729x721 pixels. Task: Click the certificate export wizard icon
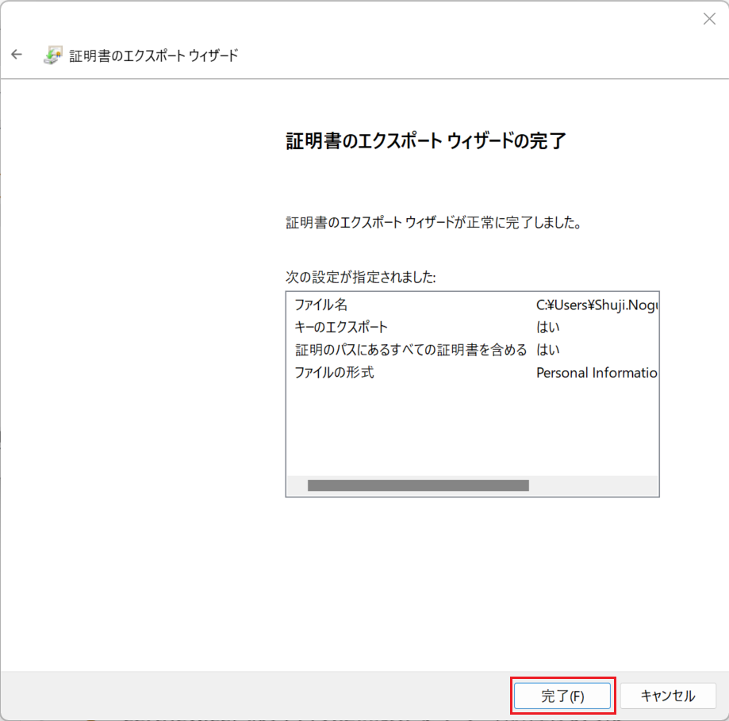pos(52,55)
